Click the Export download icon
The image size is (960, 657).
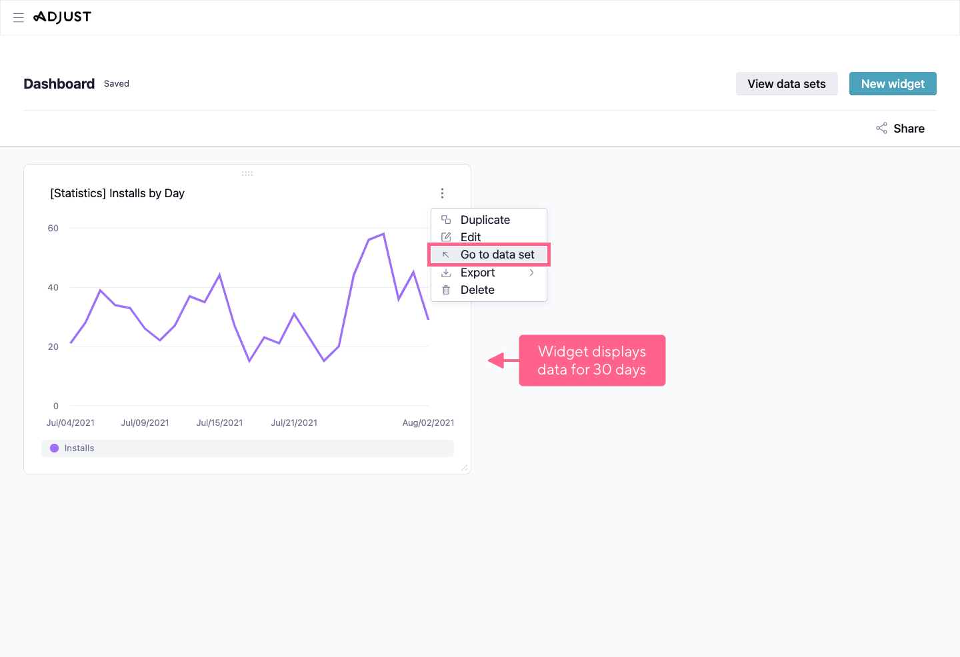(x=446, y=273)
